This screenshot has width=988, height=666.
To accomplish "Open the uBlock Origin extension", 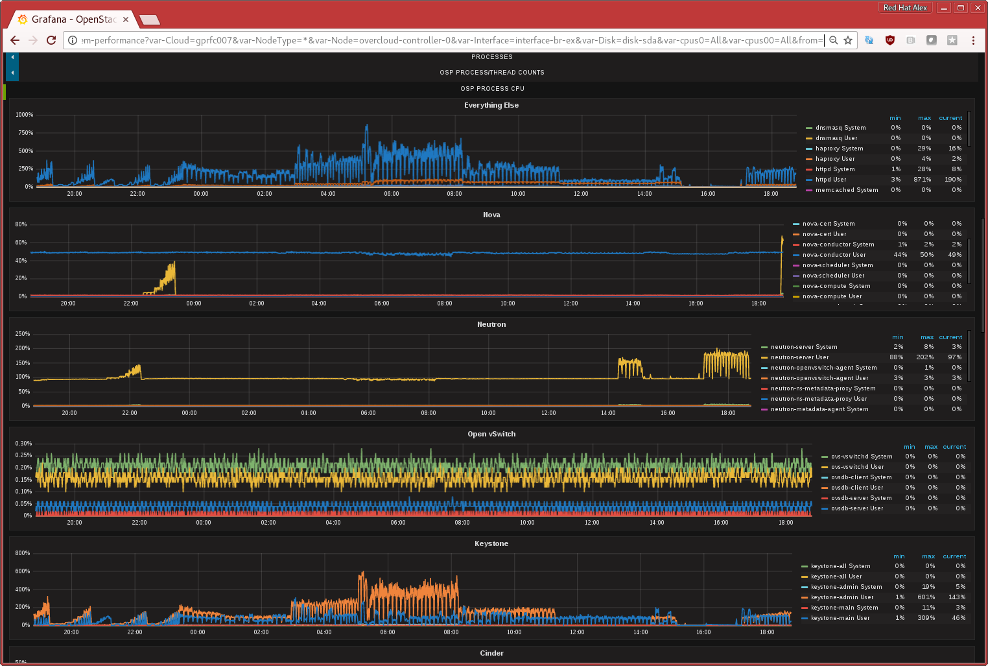I will (x=890, y=40).
